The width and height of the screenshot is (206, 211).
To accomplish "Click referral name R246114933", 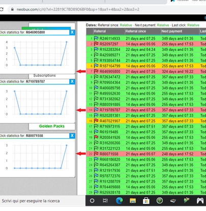I will [110, 39].
